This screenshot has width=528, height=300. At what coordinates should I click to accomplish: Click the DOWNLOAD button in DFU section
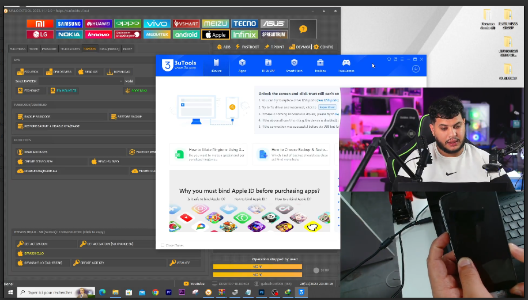(x=119, y=71)
